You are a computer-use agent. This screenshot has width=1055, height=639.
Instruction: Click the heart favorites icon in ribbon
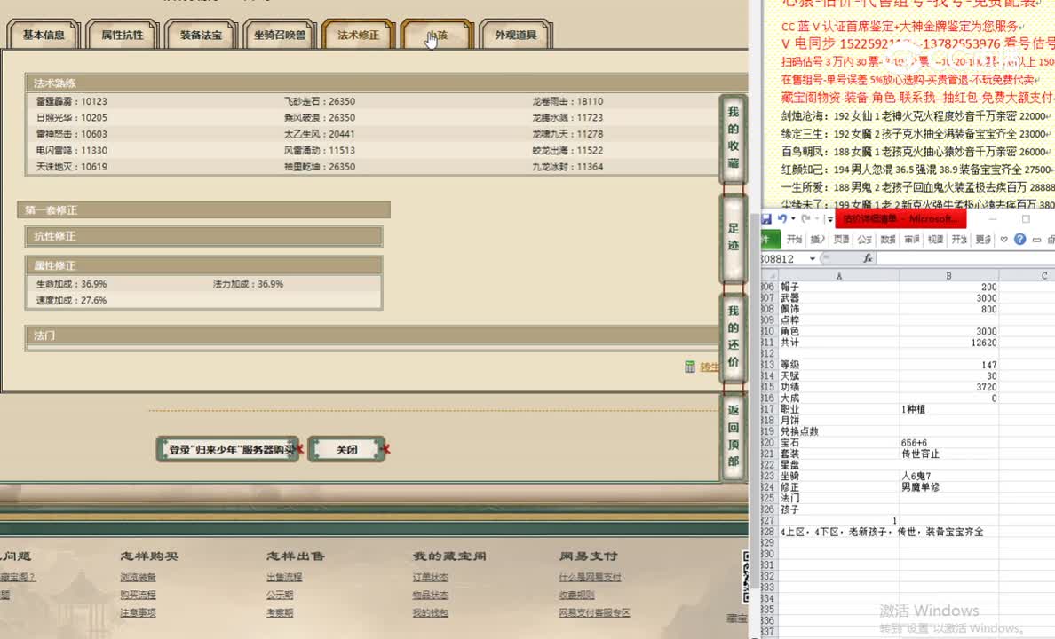(x=1003, y=239)
